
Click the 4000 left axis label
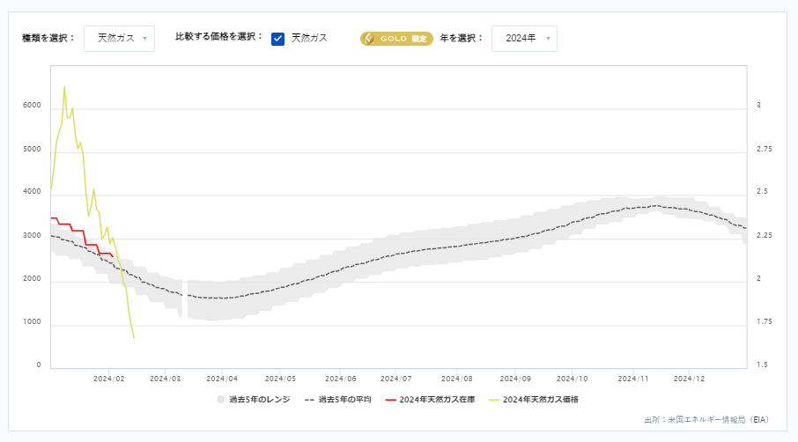point(32,192)
